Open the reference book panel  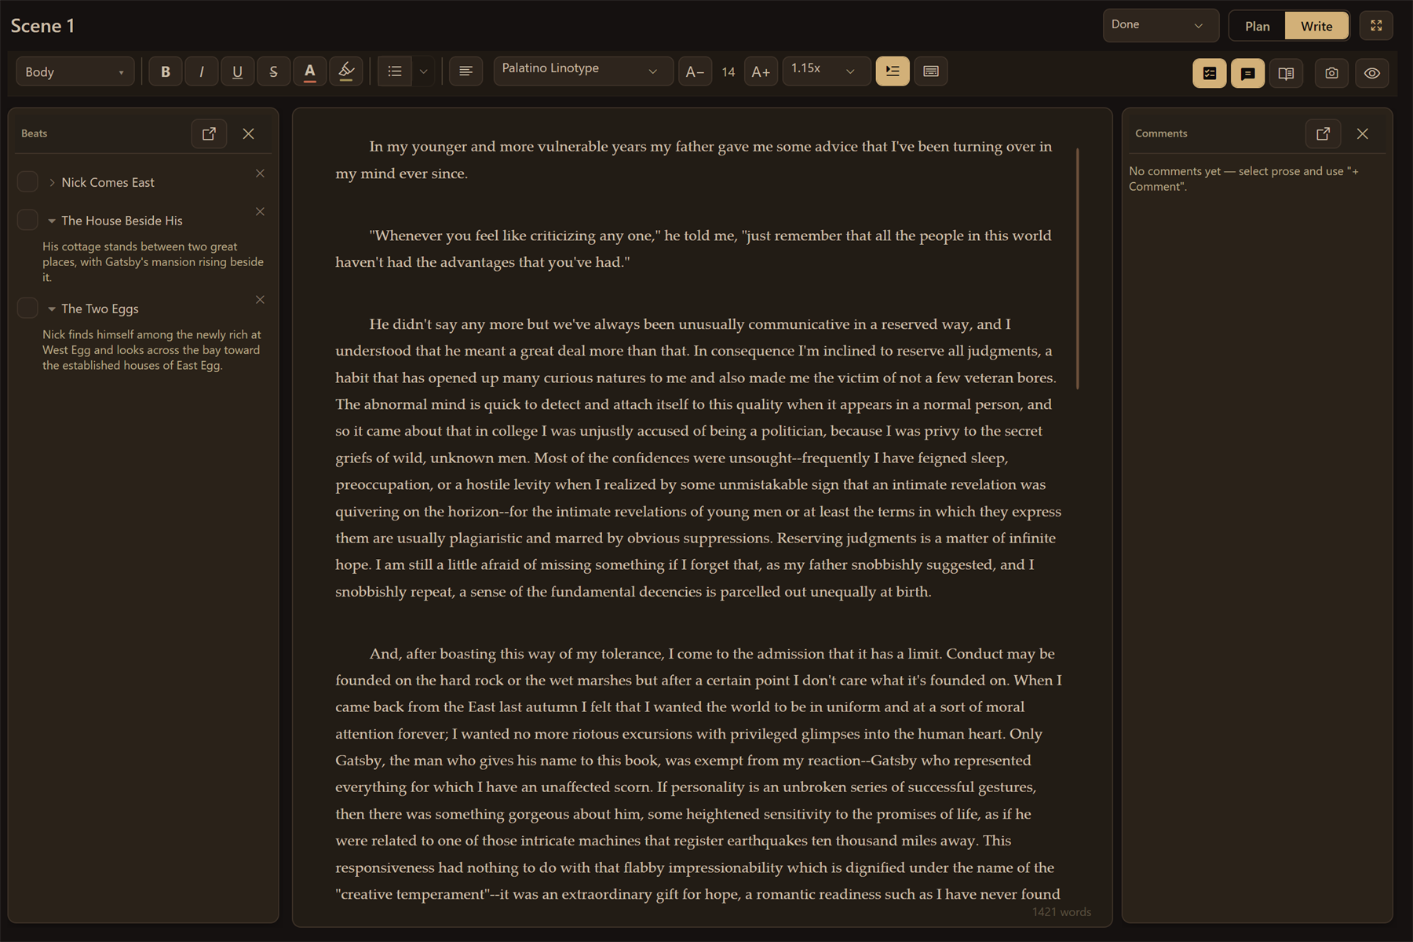pyautogui.click(x=1286, y=73)
